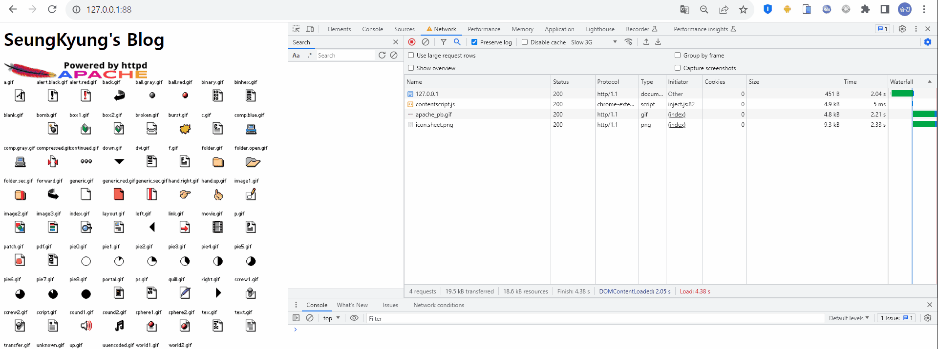Open the Performance tab

[484, 29]
